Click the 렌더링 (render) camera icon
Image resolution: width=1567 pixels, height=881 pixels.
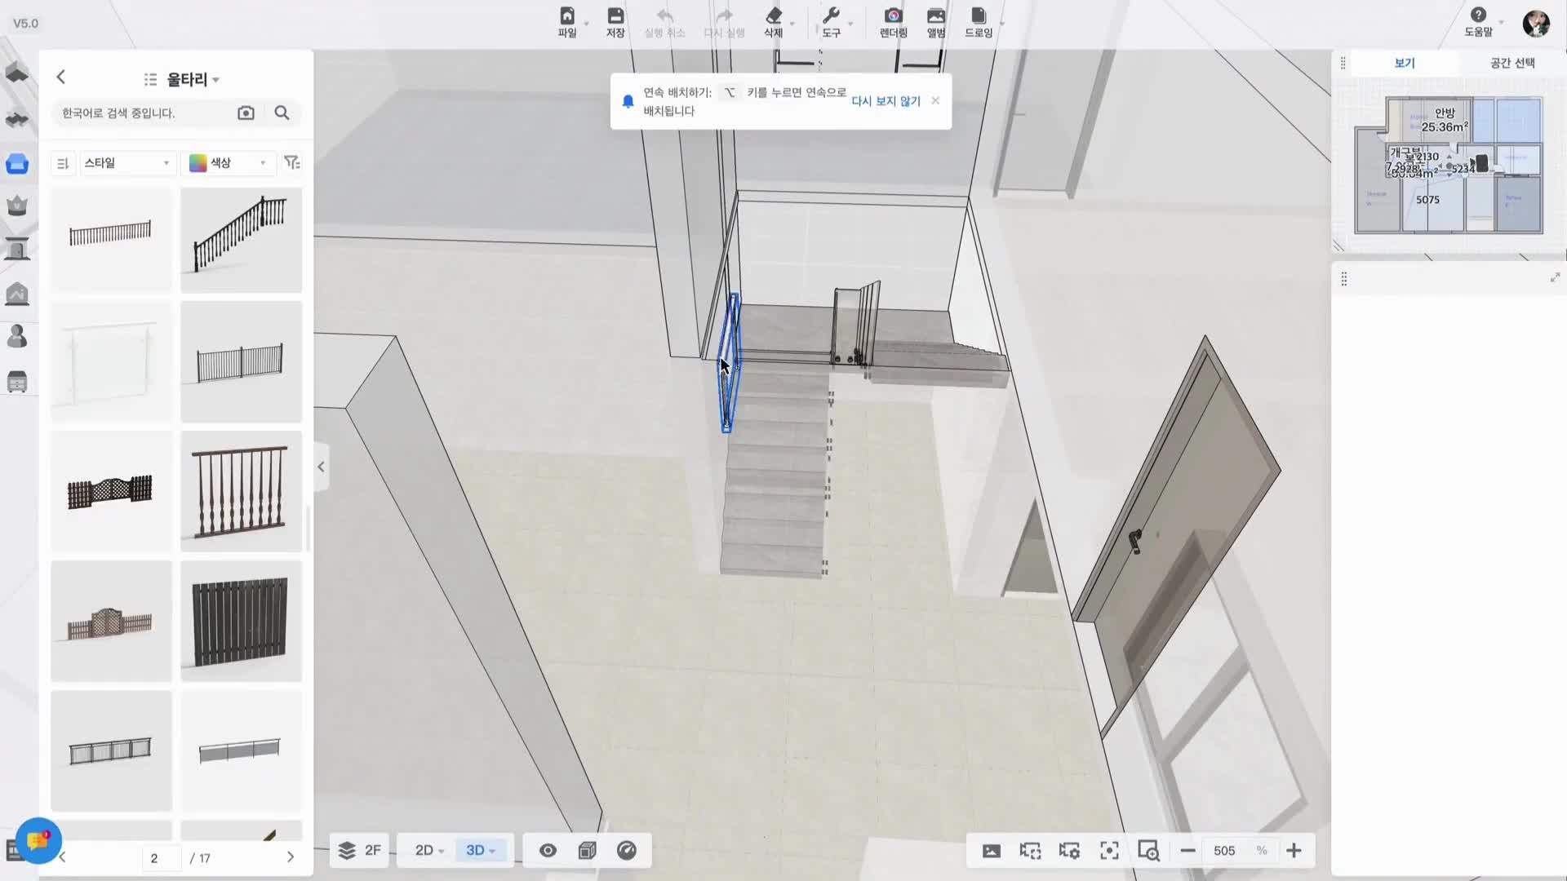(893, 17)
